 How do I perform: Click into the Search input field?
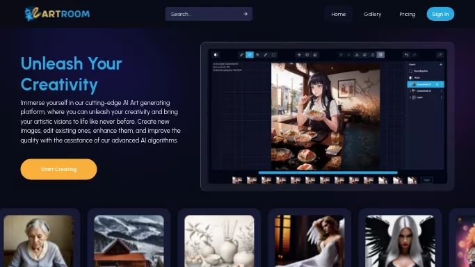(x=205, y=14)
